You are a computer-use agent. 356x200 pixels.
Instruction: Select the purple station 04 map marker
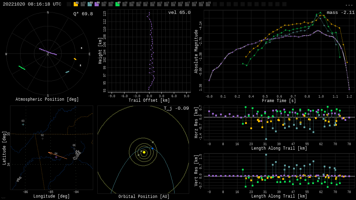[56, 157]
